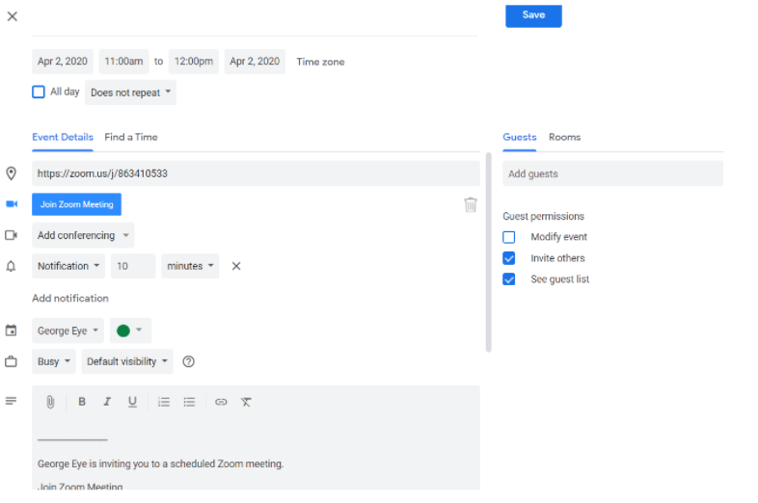Click Add notification

pos(70,298)
